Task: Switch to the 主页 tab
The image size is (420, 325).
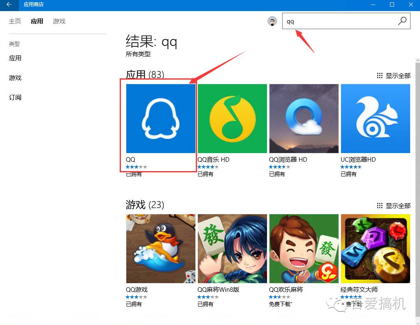Action: [15, 21]
